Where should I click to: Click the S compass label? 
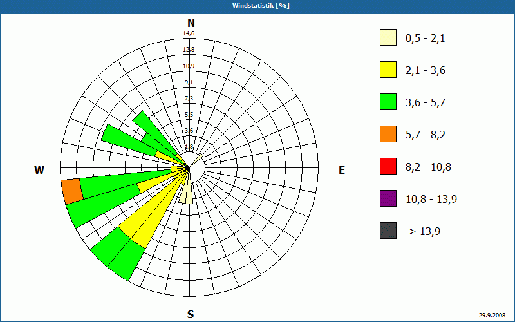(191, 314)
